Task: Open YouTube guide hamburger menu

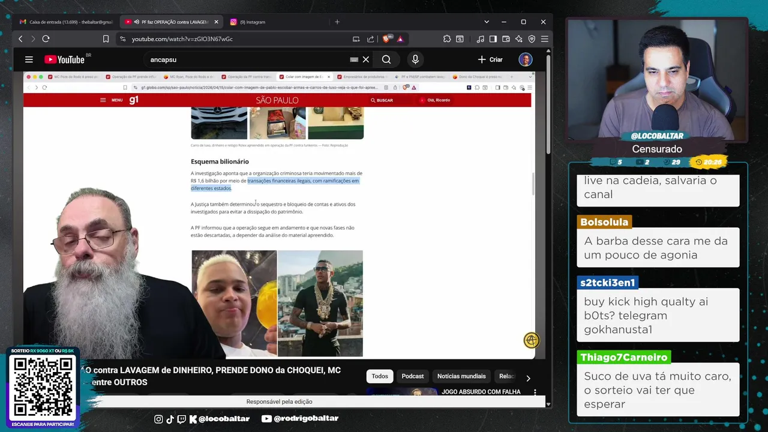Action: pos(29,59)
